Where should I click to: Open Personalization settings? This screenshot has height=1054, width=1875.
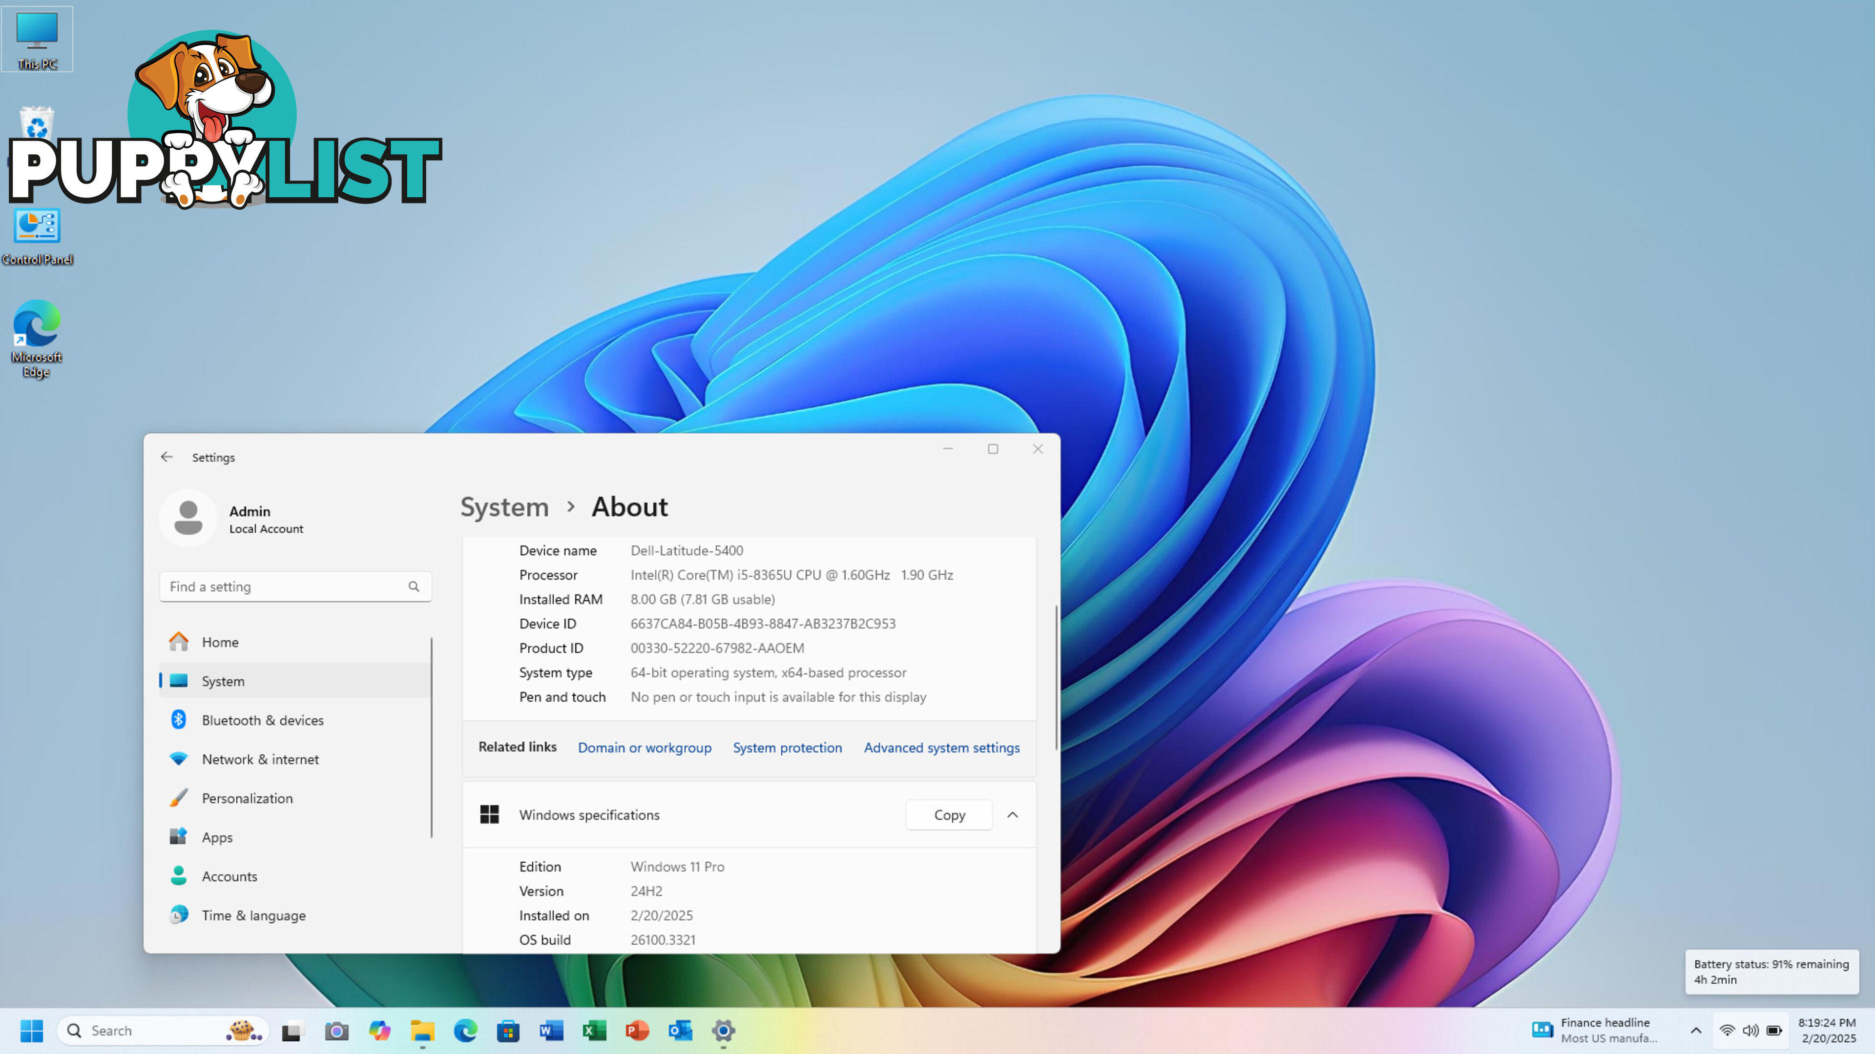(246, 798)
